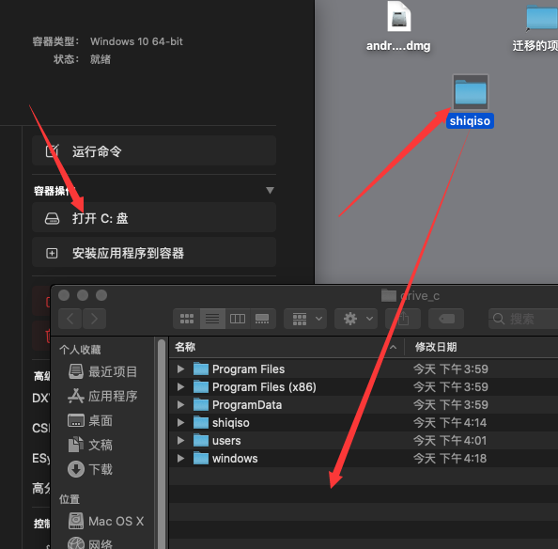
Task: Select the shiqiso folder on desktop
Action: pos(470,102)
